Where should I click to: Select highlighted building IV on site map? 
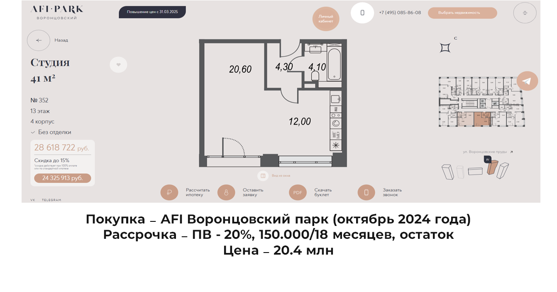pyautogui.click(x=492, y=167)
